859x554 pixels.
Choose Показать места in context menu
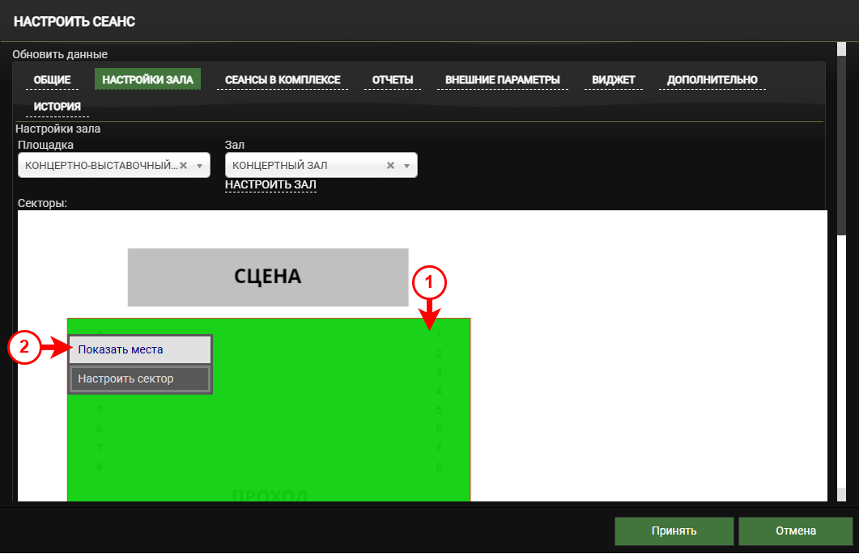pyautogui.click(x=140, y=349)
